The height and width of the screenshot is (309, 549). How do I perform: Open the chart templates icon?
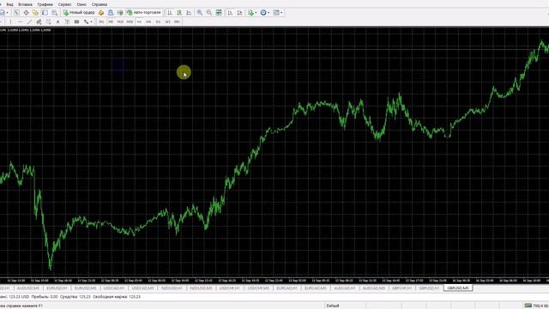coord(276,13)
